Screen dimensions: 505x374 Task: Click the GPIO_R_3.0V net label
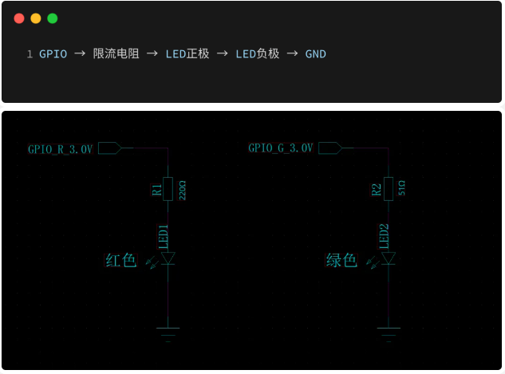[60, 149]
